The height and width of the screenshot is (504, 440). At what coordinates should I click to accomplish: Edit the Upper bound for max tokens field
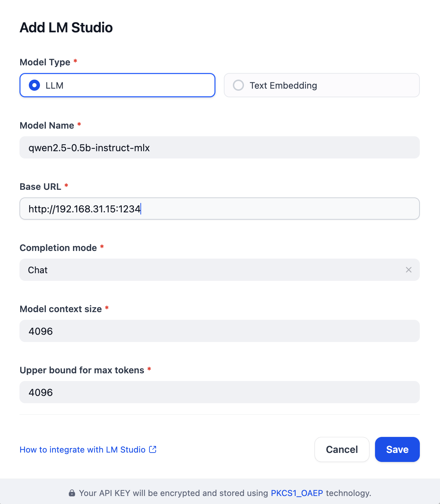[219, 392]
